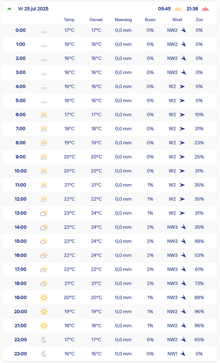The width and height of the screenshot is (220, 363).
Task: Click the northwest wind arrow at 14:00
Action: click(183, 227)
